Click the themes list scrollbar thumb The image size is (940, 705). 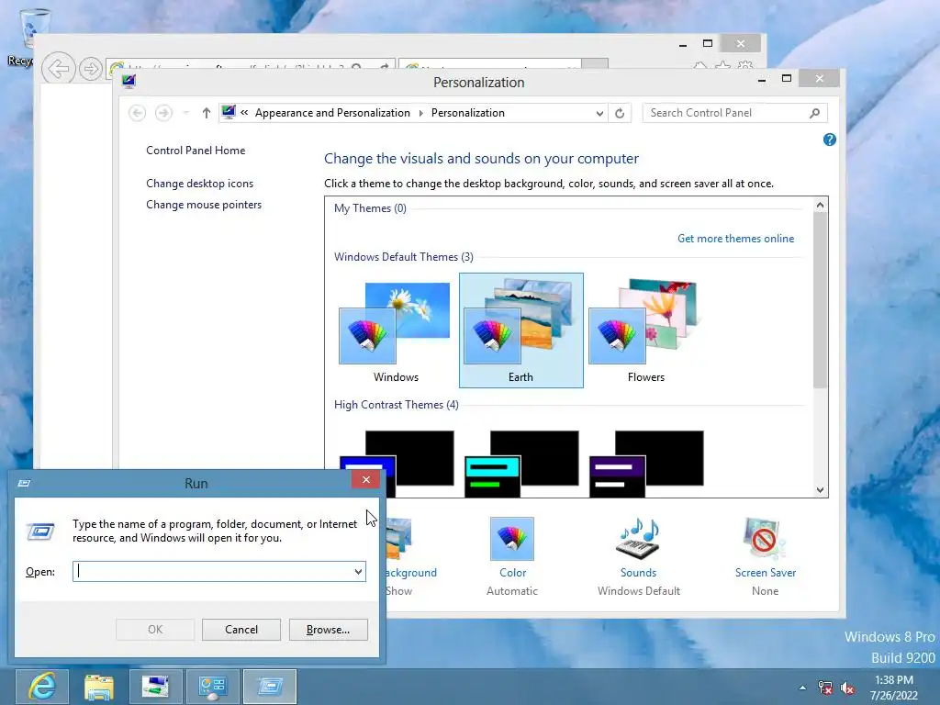pyautogui.click(x=820, y=300)
